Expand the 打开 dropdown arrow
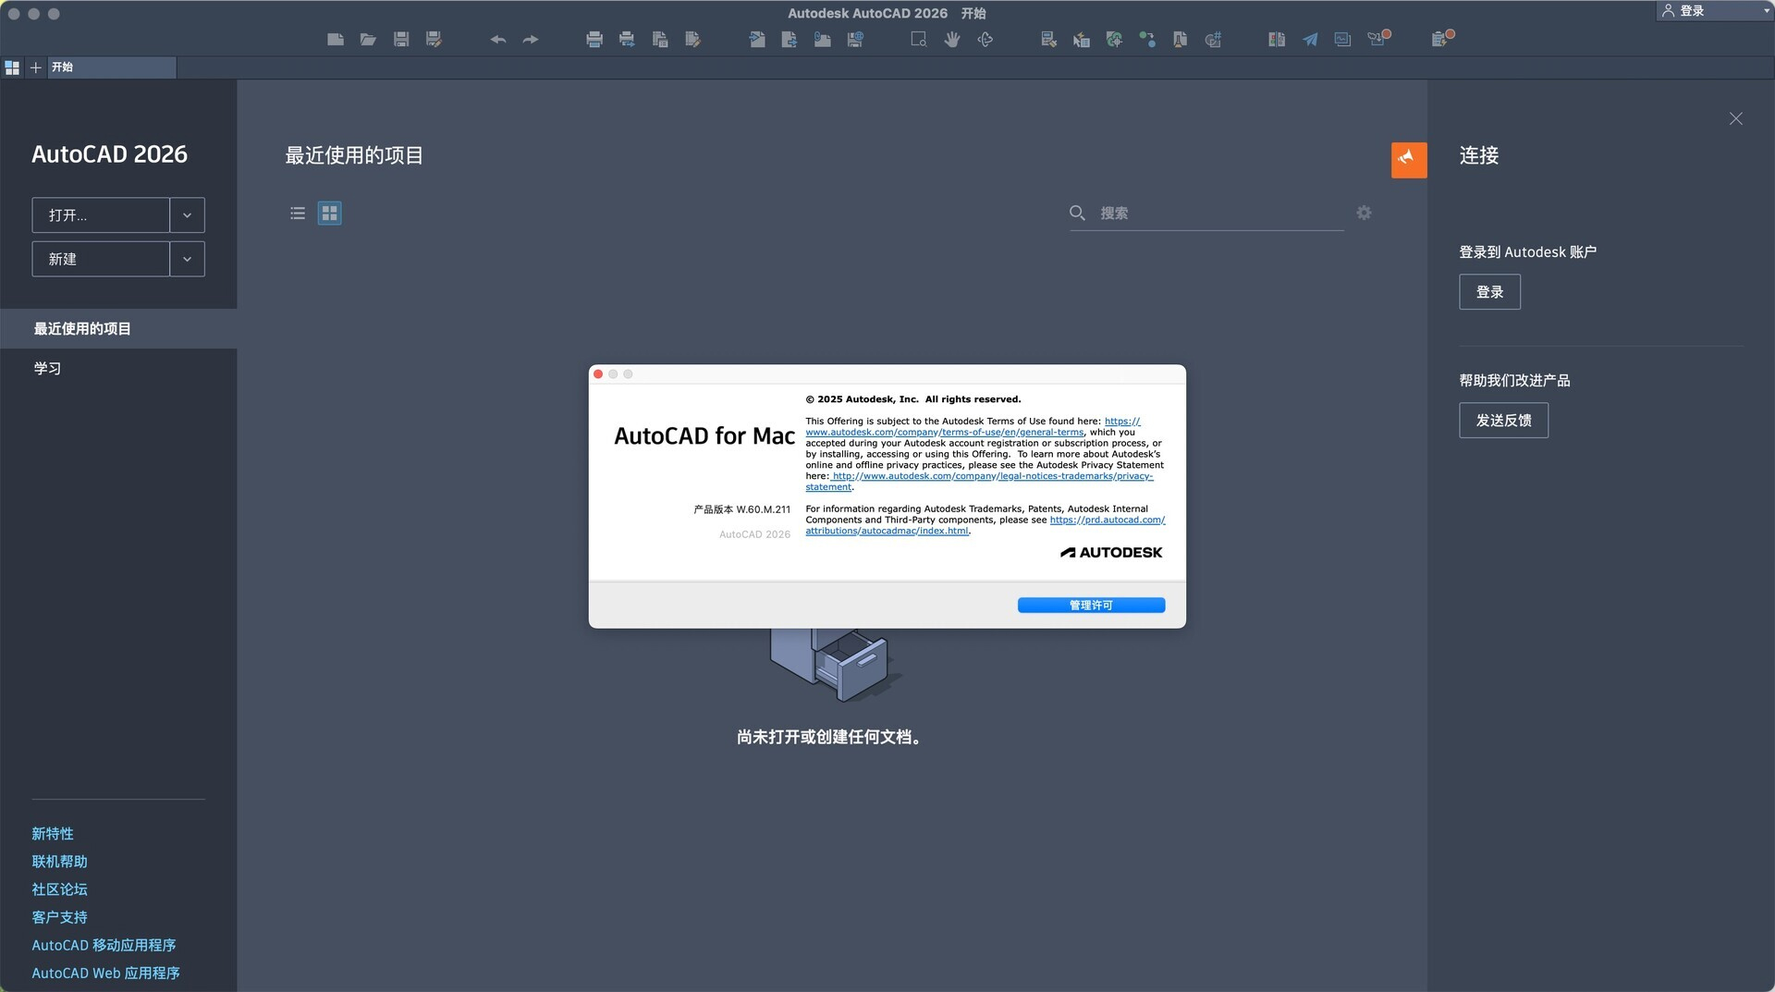 point(187,215)
